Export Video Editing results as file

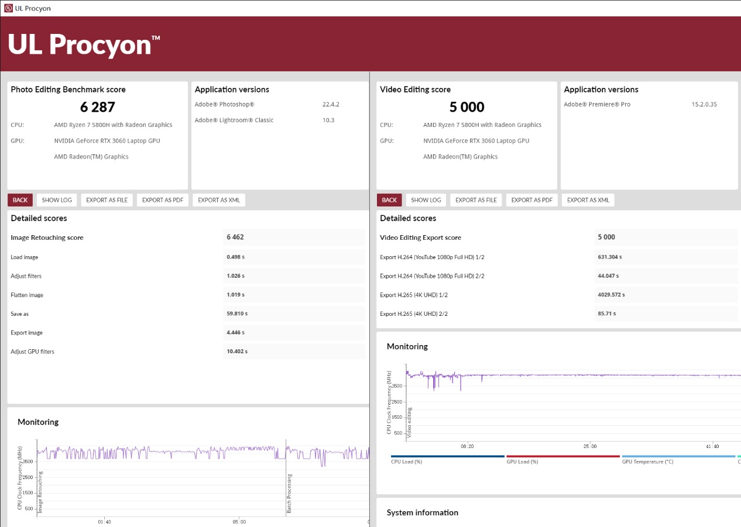[476, 200]
